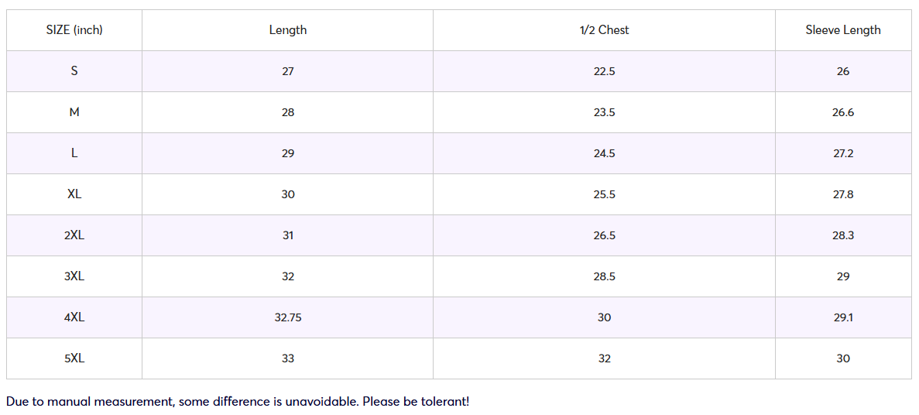Select the 22.5 chest measurement cell
This screenshot has width=919, height=415.
pos(604,71)
